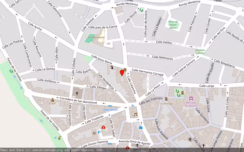Select the Calle Hermanos Carvajal label
Image resolution: width=244 pixels, height=152 pixels.
(148, 72)
